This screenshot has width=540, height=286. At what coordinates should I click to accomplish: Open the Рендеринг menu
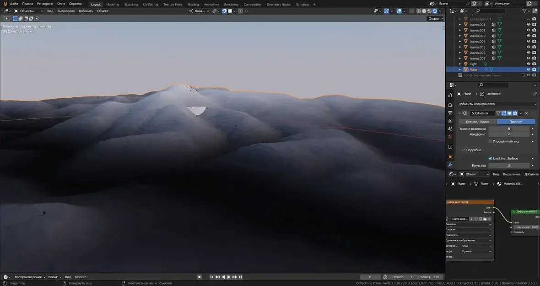[x=45, y=4]
